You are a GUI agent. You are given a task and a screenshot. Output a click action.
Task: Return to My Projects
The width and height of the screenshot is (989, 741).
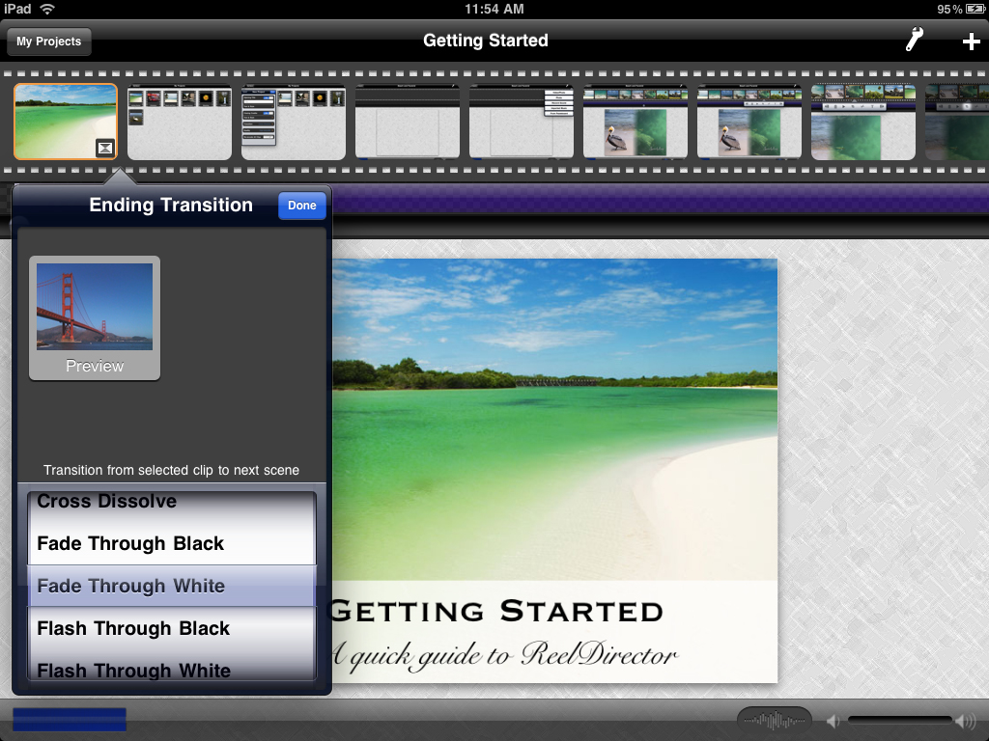click(48, 41)
